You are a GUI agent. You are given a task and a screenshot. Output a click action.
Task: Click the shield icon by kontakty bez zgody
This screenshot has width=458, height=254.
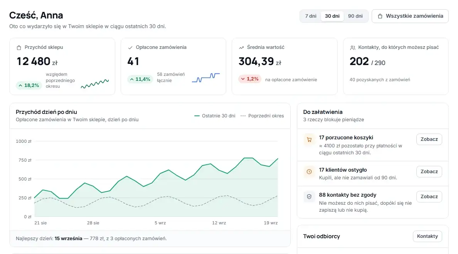[x=309, y=197]
